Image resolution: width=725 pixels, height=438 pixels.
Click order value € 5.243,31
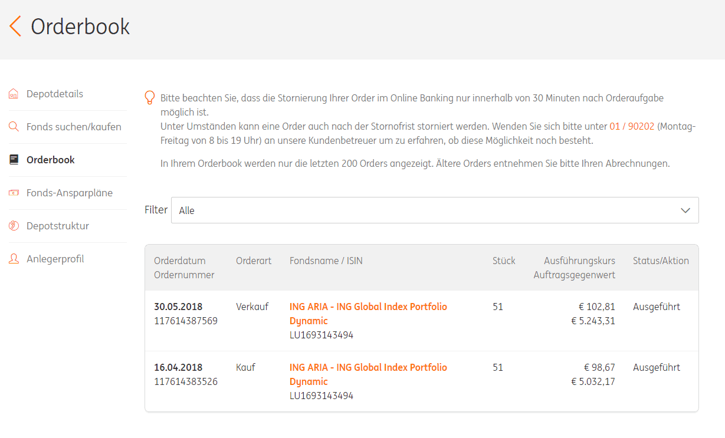pyautogui.click(x=593, y=321)
